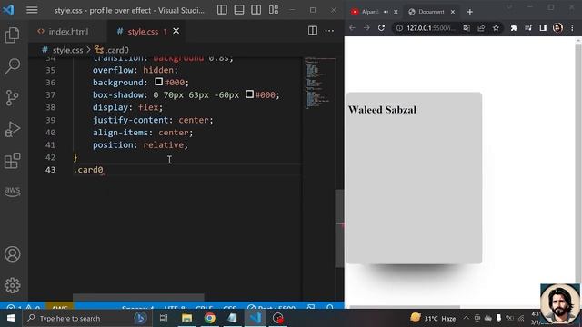This screenshot has width=582, height=327.
Task: Click the editor vertical scrollbar thumb
Action: 339,228
